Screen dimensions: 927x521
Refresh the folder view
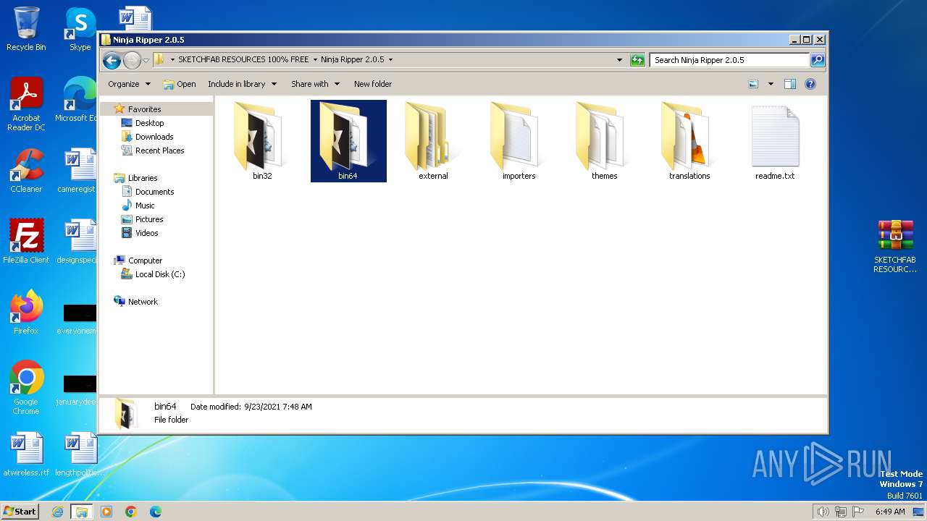click(x=637, y=60)
